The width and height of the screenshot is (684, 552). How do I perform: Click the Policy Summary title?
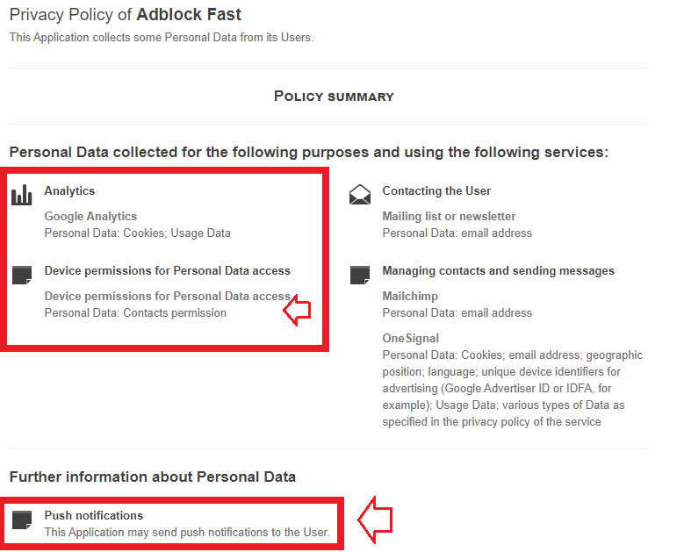(334, 96)
